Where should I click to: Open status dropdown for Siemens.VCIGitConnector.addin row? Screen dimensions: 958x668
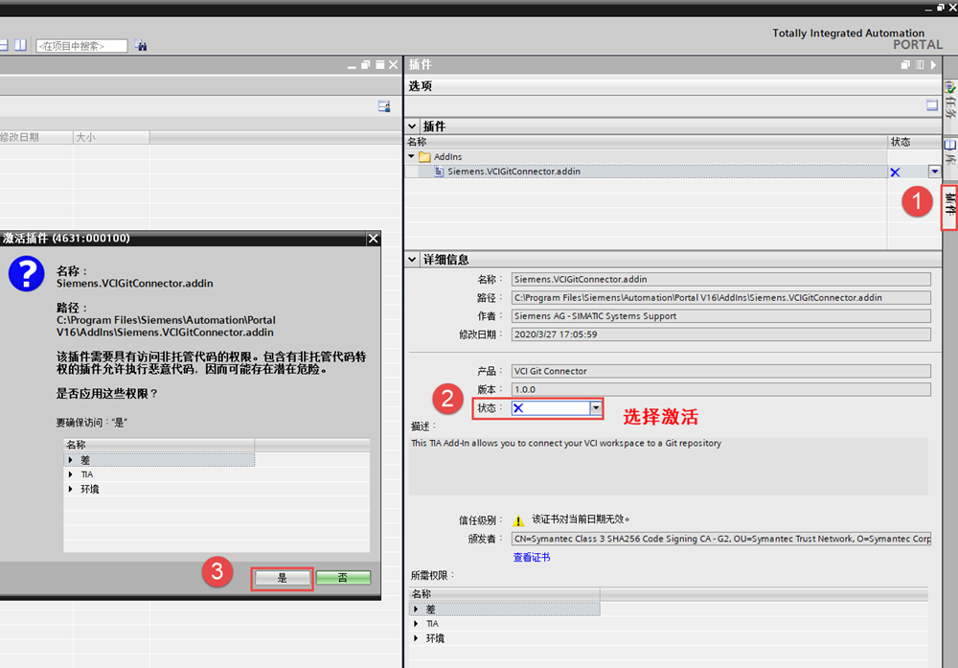[x=934, y=172]
